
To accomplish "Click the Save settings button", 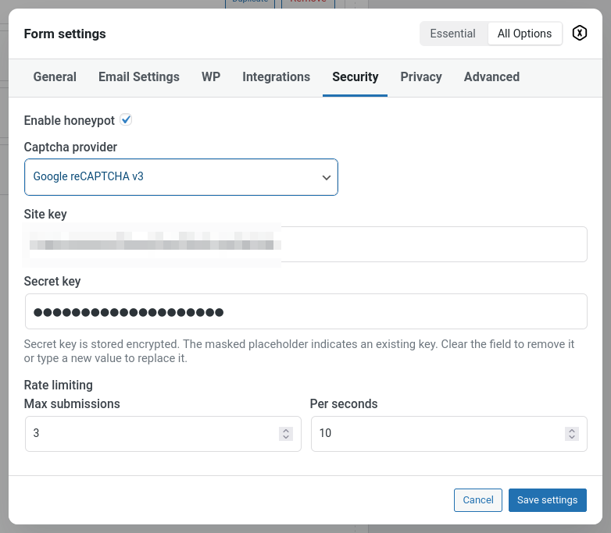I will pyautogui.click(x=547, y=500).
